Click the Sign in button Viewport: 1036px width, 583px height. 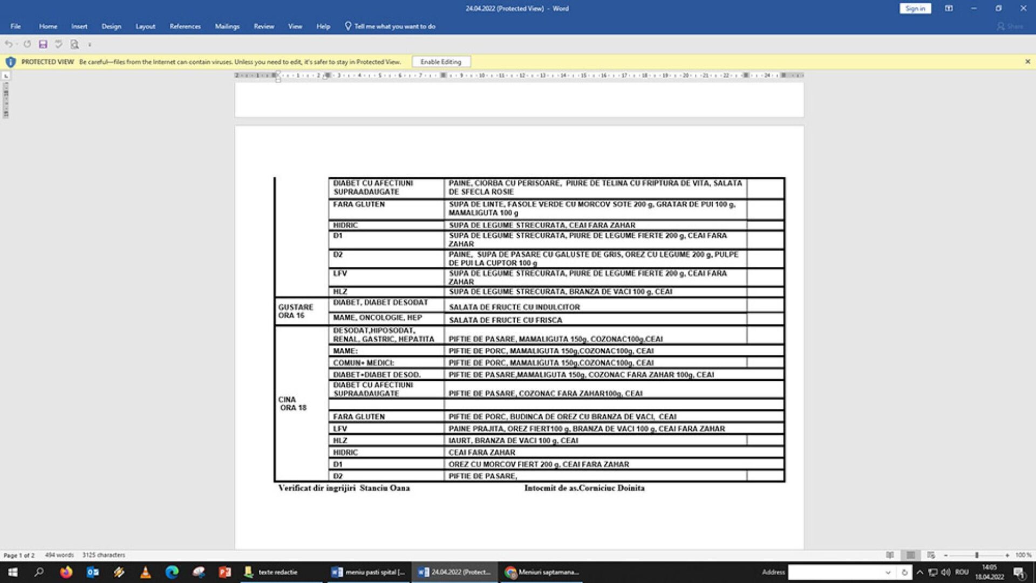(x=915, y=9)
